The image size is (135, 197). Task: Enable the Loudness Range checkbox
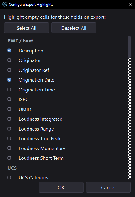pos(9,129)
